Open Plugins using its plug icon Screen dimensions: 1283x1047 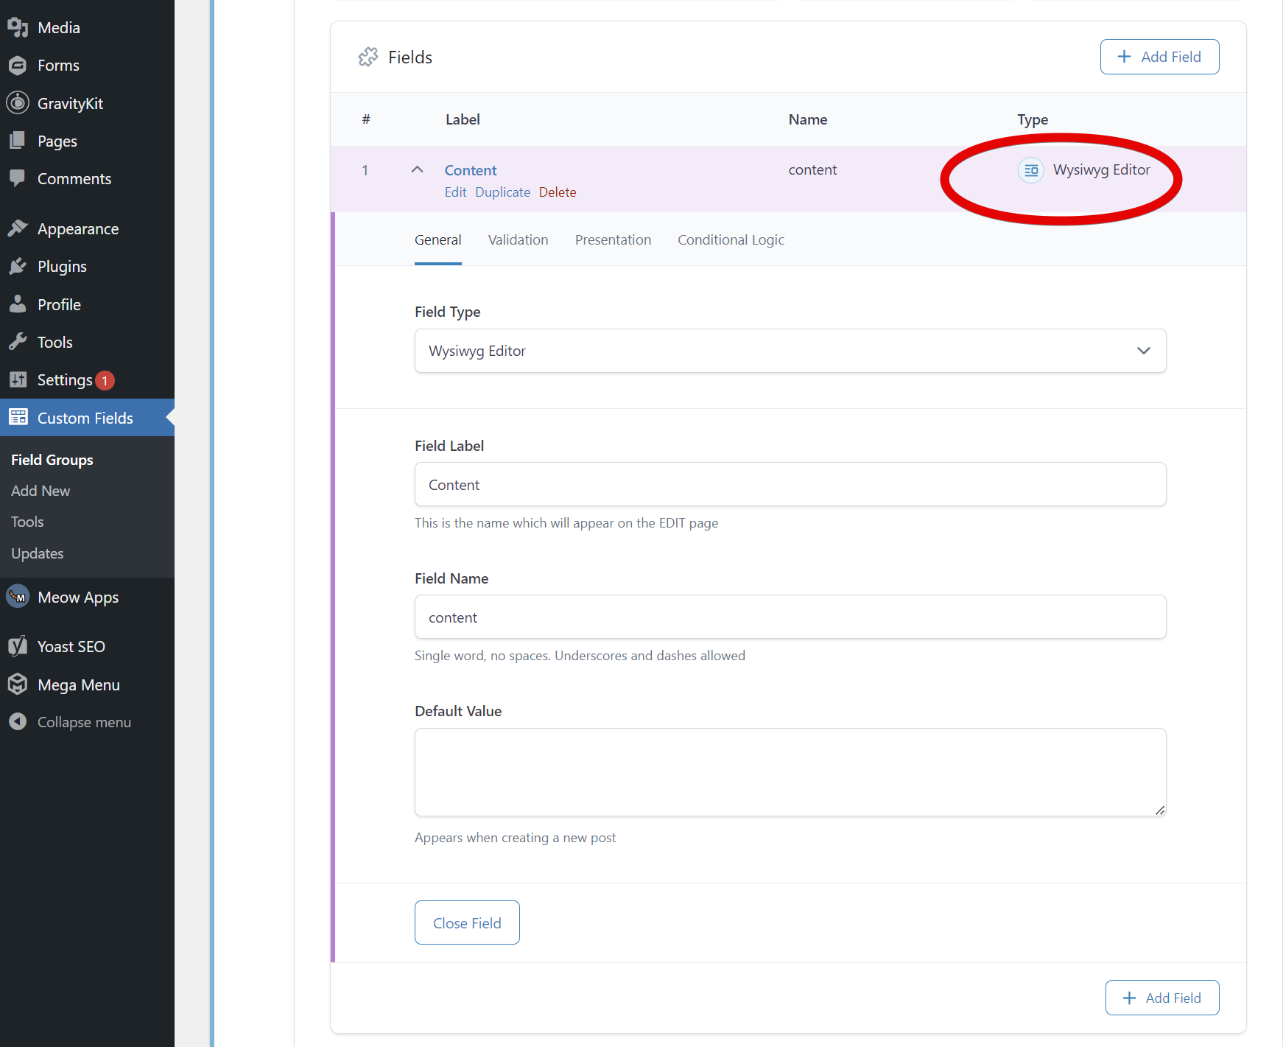click(18, 266)
